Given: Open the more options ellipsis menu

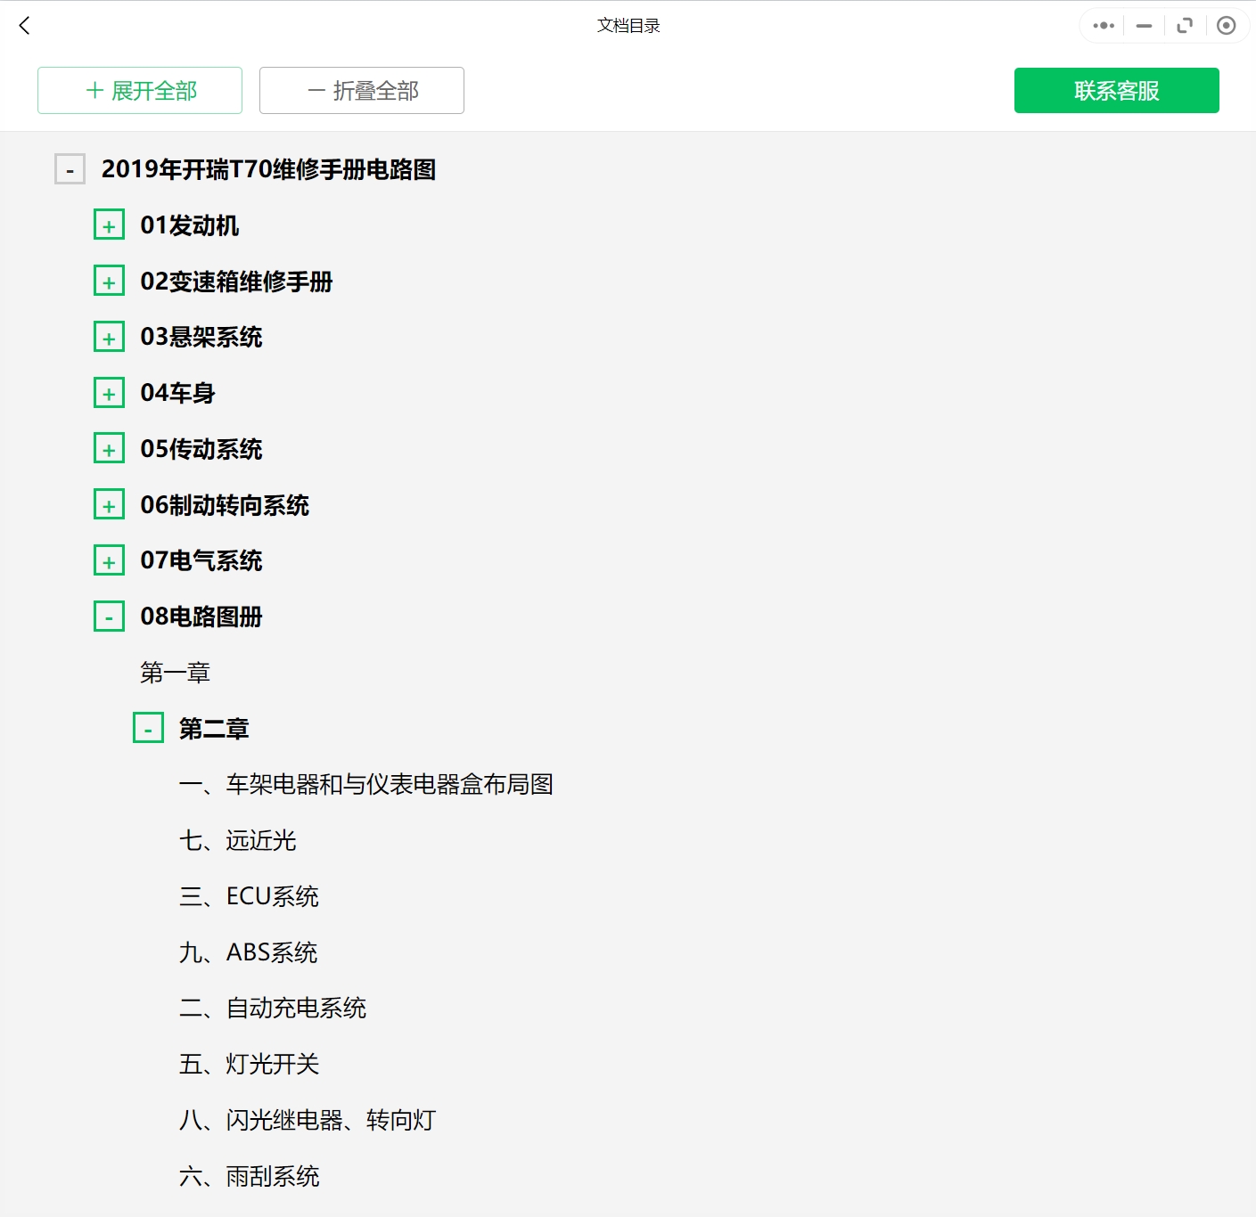Looking at the screenshot, I should pyautogui.click(x=1102, y=26).
